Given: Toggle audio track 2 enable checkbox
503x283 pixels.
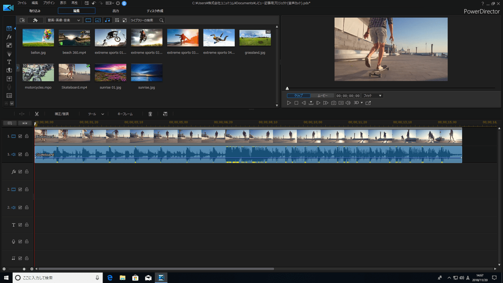Looking at the screenshot, I should (20, 207).
